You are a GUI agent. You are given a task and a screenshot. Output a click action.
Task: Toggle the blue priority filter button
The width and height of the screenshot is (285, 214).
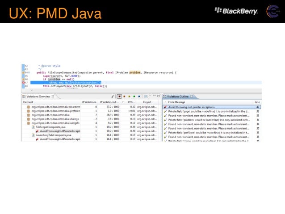tap(139, 97)
